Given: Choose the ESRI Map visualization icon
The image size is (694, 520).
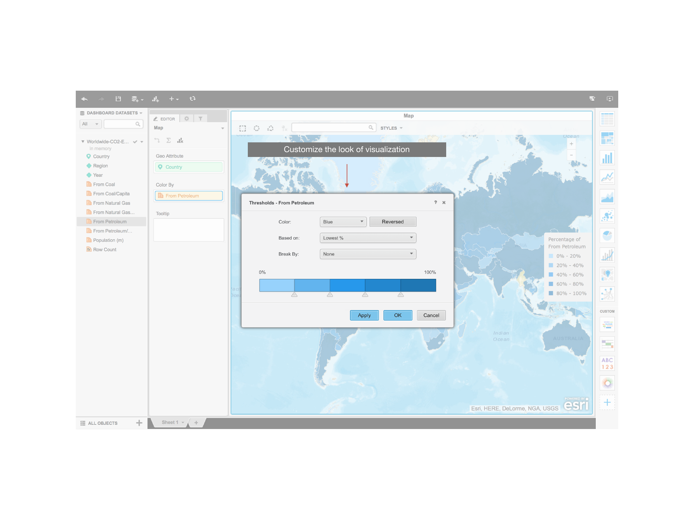Looking at the screenshot, I should [607, 275].
